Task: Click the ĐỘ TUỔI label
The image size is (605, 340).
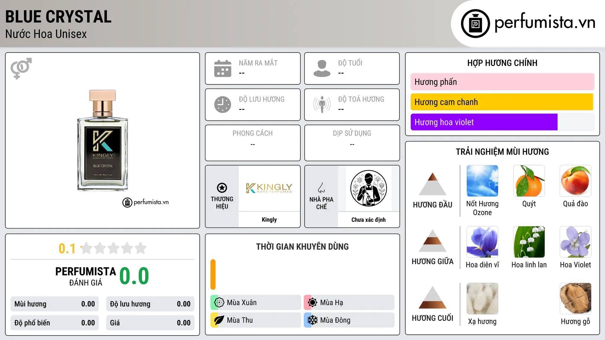Action: point(350,63)
